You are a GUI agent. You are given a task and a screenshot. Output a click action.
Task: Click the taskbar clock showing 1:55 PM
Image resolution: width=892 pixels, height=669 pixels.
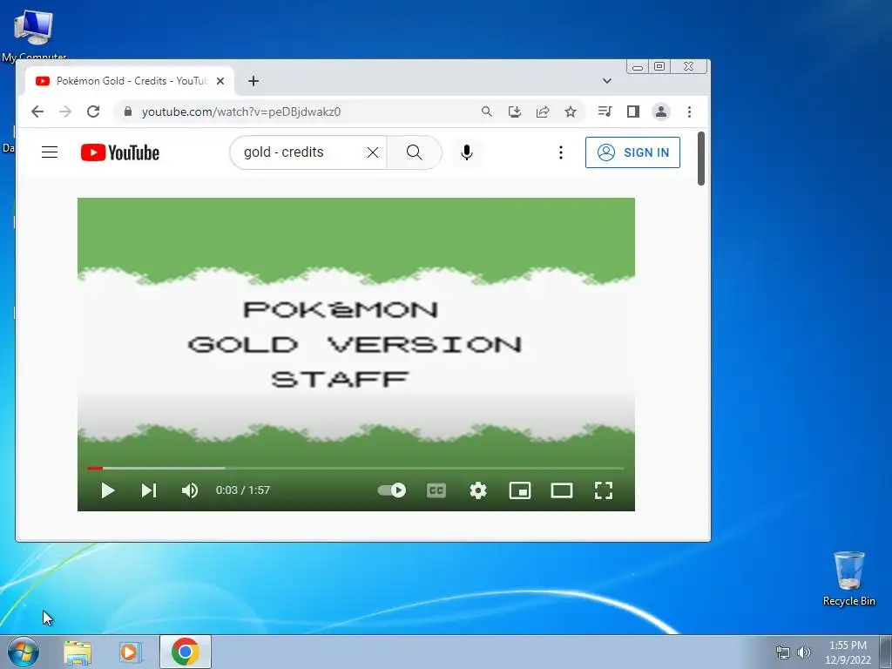pos(848,652)
